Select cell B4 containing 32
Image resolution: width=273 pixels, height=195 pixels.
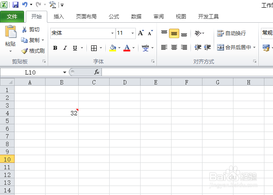62,113
